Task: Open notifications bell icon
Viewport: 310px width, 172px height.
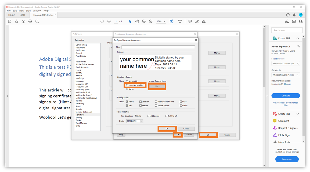Action: [294, 15]
